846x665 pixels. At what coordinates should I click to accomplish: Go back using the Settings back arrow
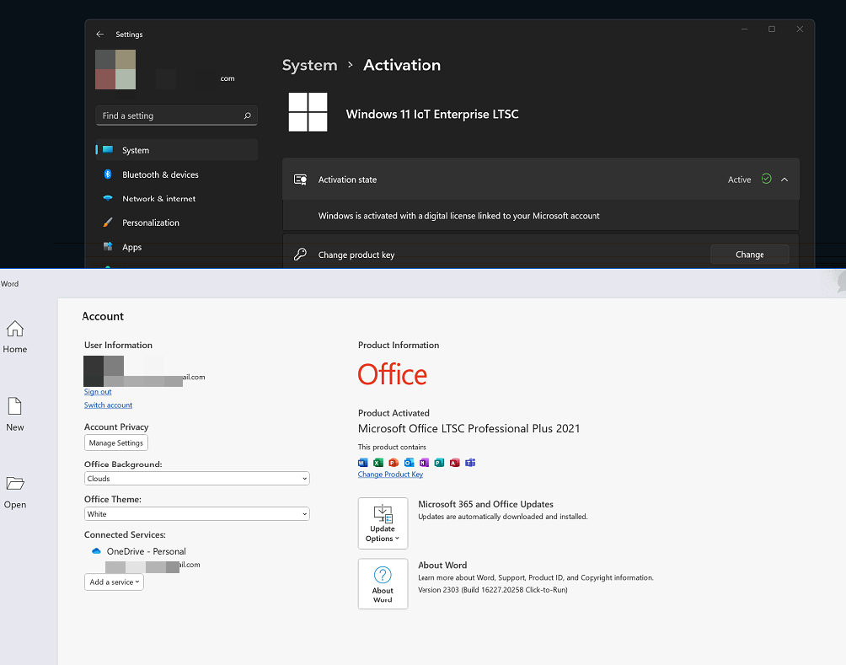(x=99, y=34)
